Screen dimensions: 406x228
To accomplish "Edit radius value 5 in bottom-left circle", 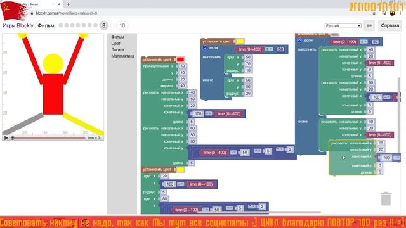I will tap(163, 192).
